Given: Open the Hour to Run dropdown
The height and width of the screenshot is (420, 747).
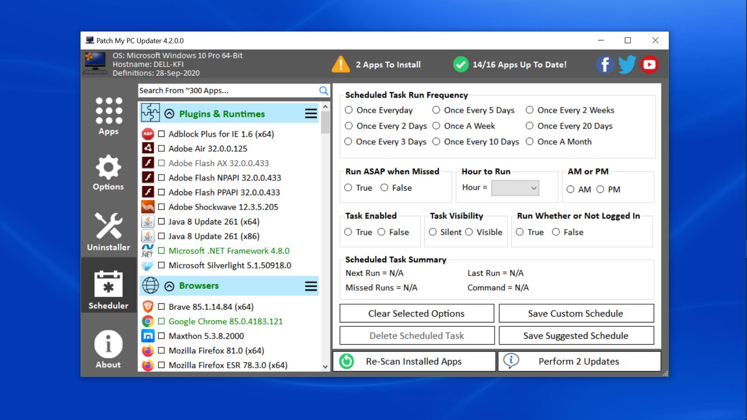Looking at the screenshot, I should pyautogui.click(x=515, y=188).
